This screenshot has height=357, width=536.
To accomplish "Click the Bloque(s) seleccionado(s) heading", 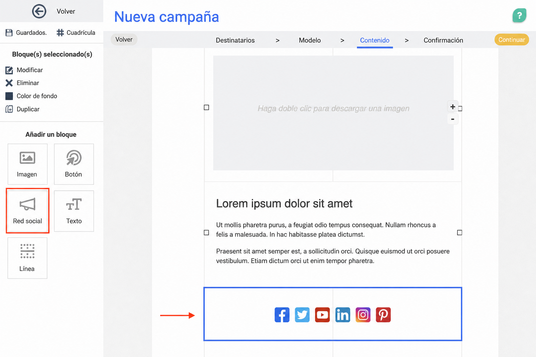I will [52, 54].
